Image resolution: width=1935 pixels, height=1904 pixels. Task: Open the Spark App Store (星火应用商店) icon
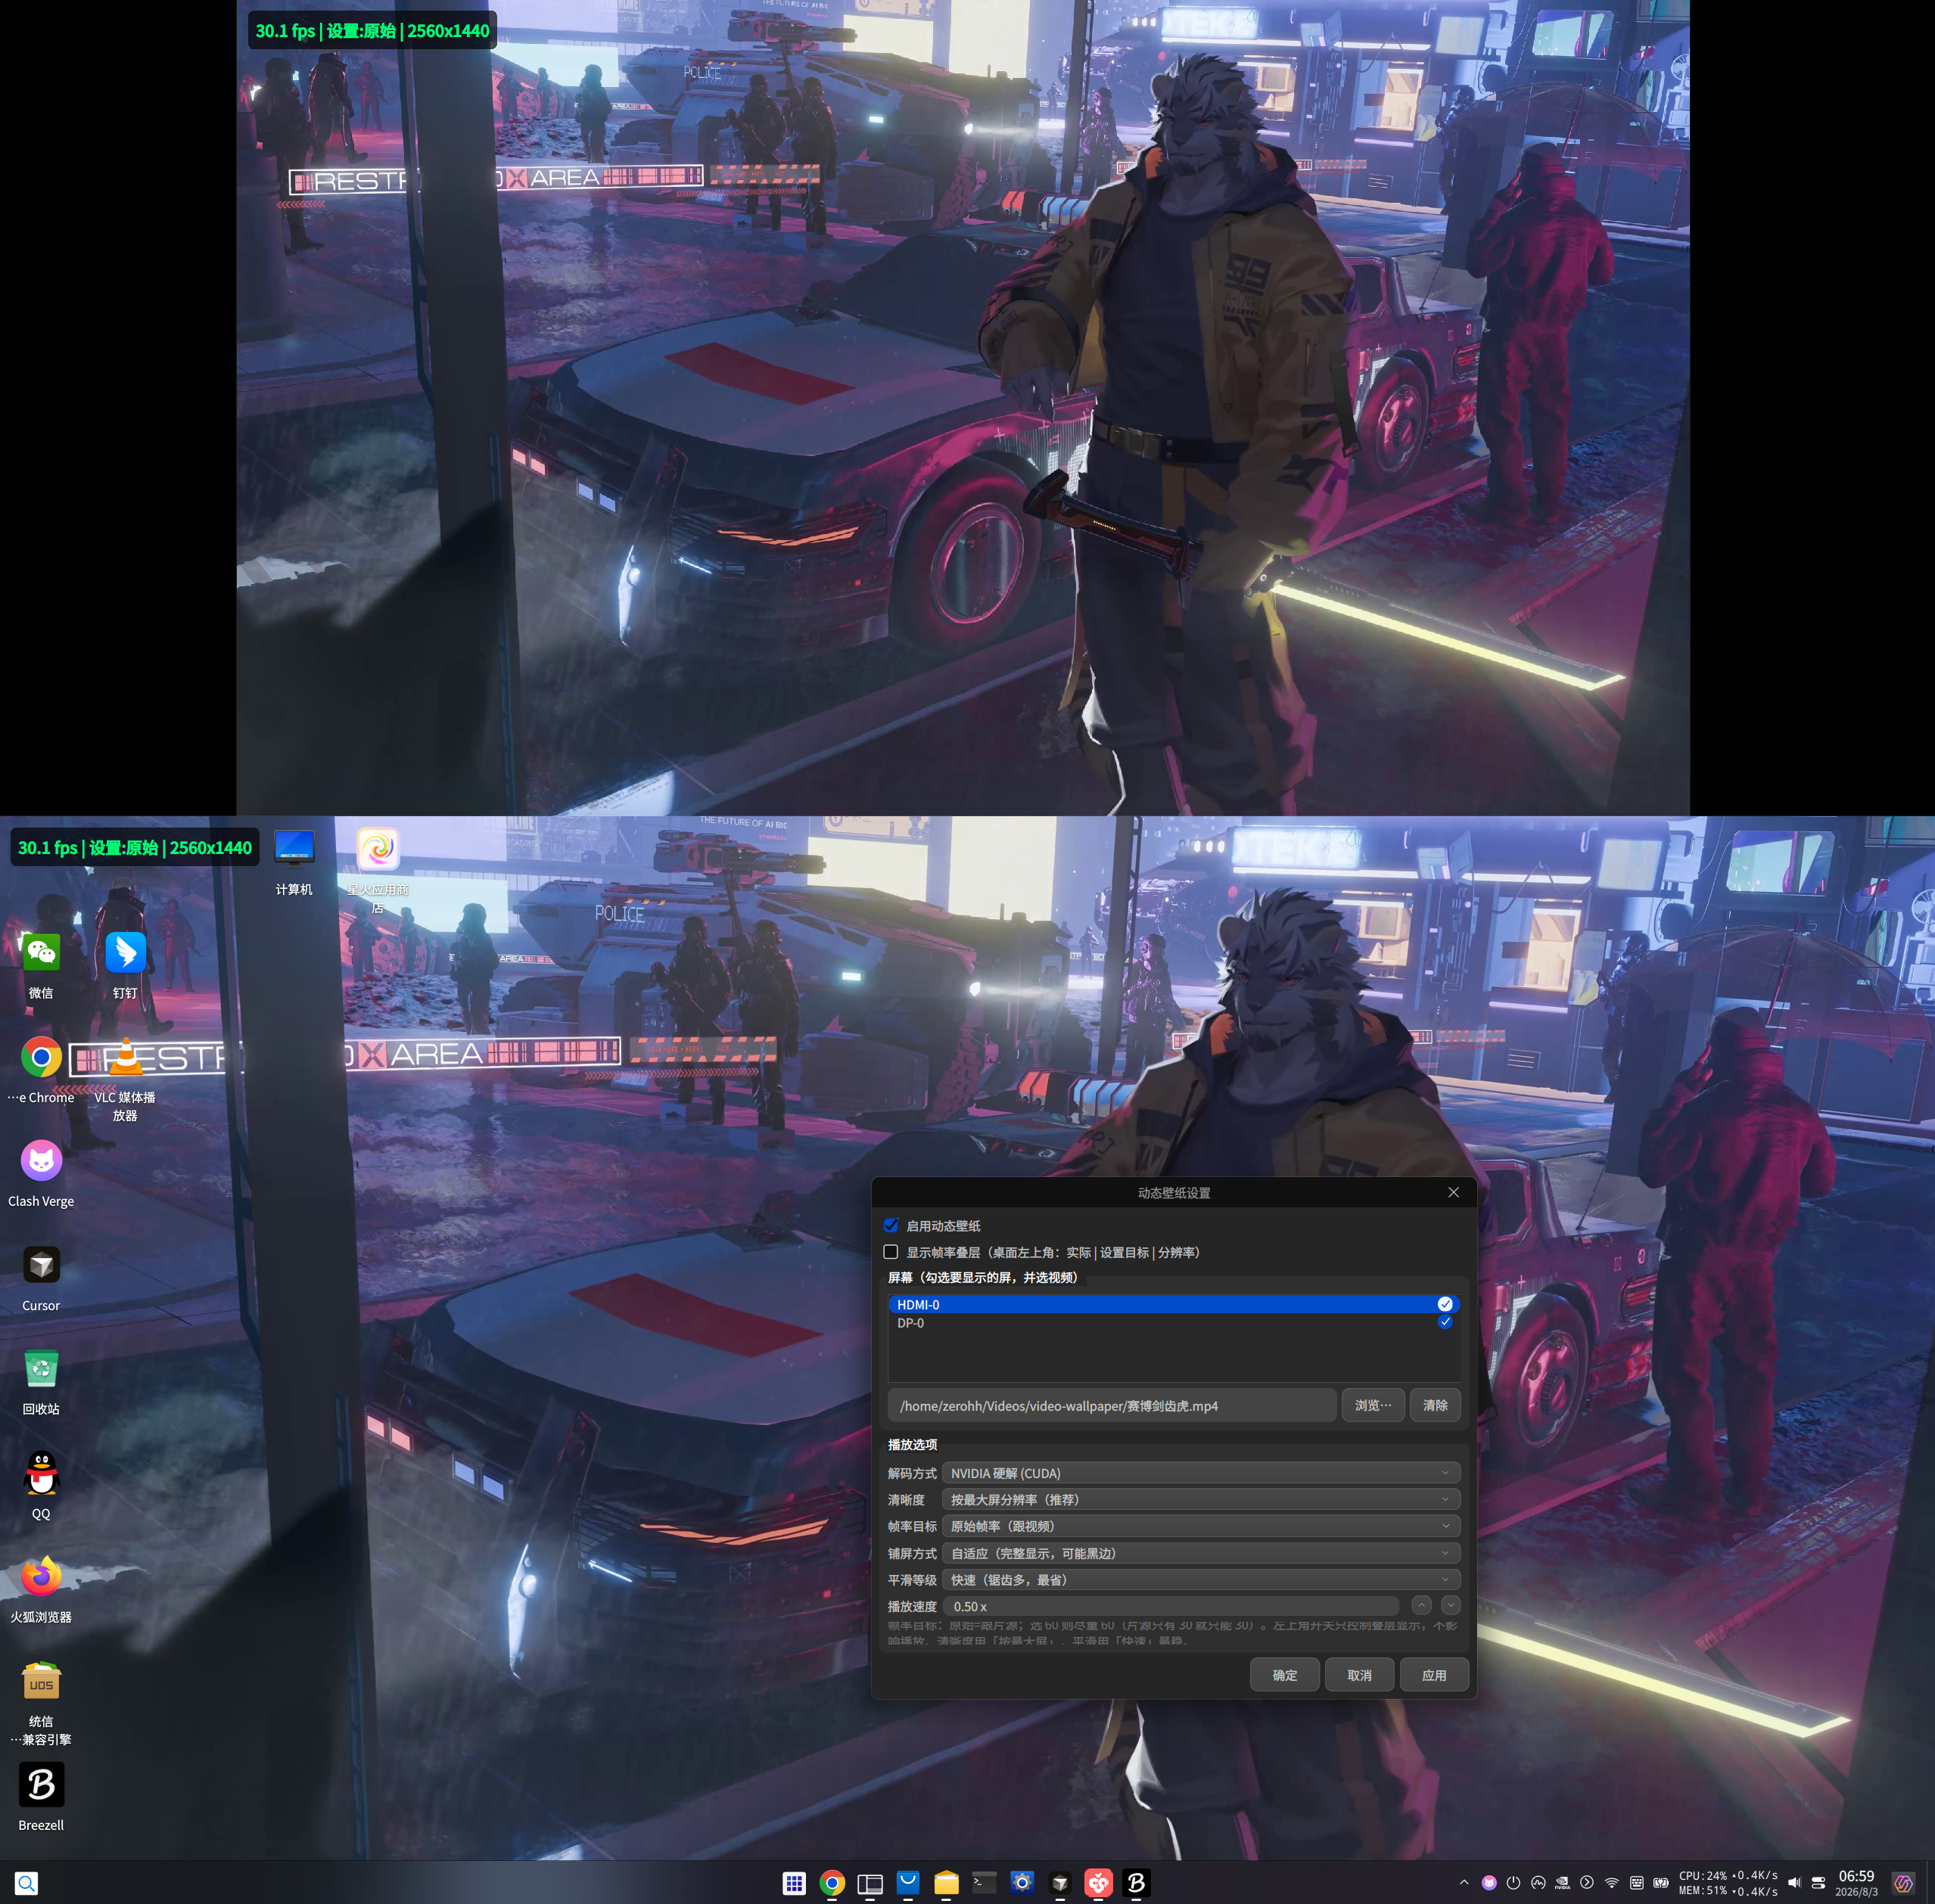378,849
